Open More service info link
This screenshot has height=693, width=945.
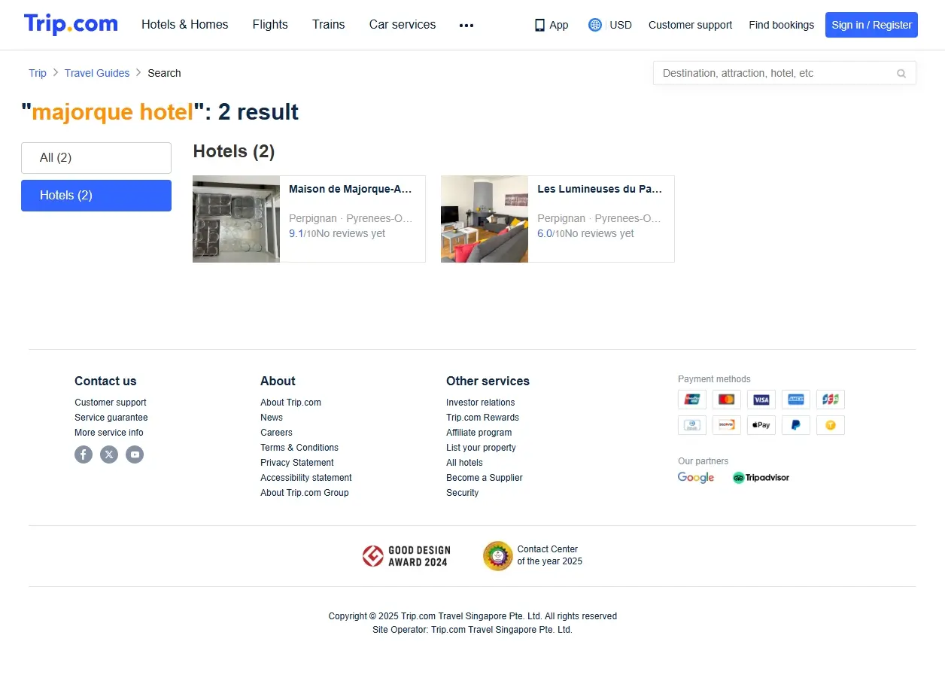coord(109,433)
